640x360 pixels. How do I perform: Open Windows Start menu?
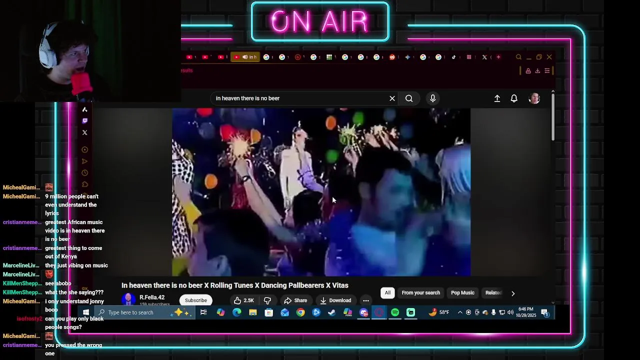coord(86,312)
